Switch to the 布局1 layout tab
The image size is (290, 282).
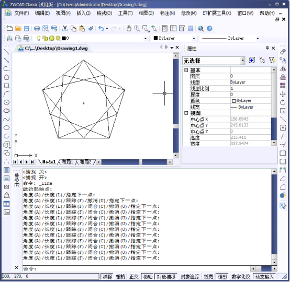[x=68, y=162]
